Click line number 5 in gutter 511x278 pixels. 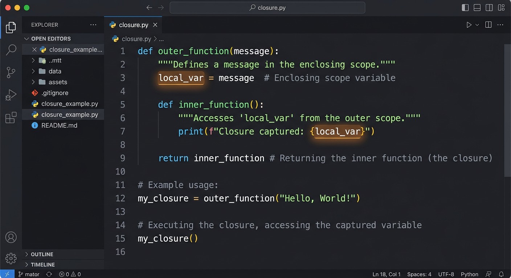coord(123,105)
